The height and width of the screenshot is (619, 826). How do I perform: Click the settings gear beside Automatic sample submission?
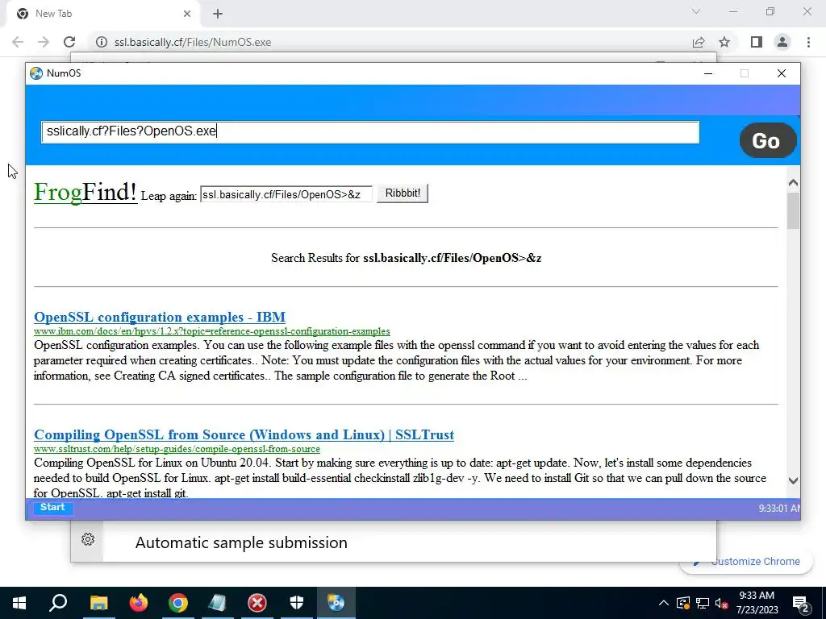point(88,539)
